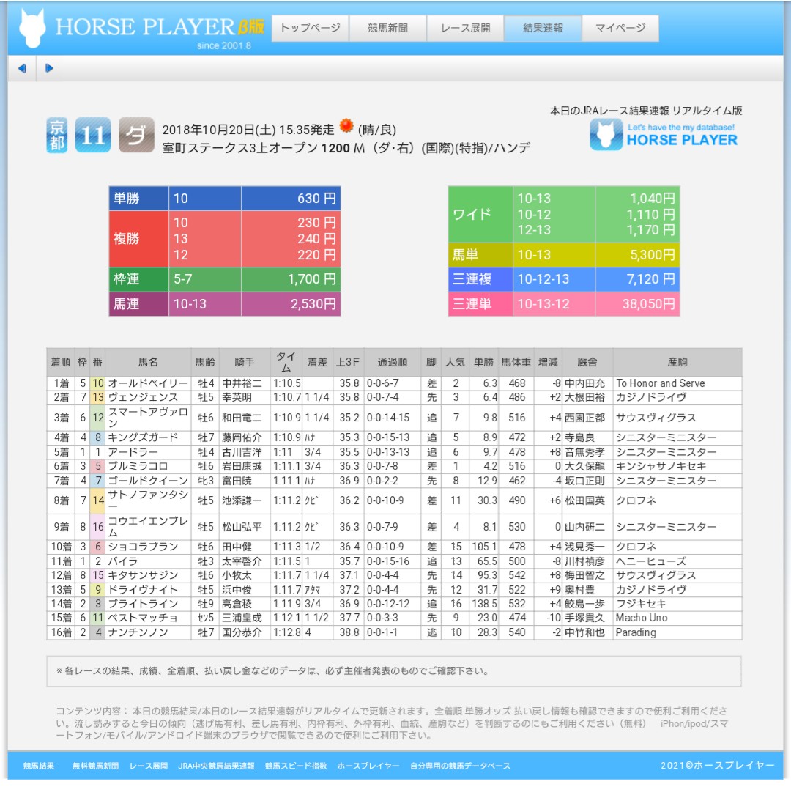Click the 馬連 payout label
The width and height of the screenshot is (791, 787).
[x=138, y=304]
